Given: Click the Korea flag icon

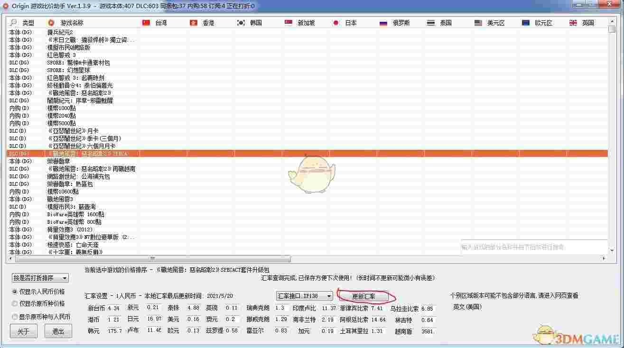Looking at the screenshot, I should 242,22.
